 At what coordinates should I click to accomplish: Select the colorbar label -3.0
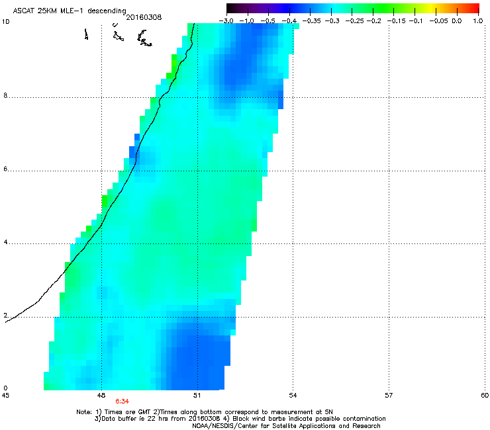[226, 21]
